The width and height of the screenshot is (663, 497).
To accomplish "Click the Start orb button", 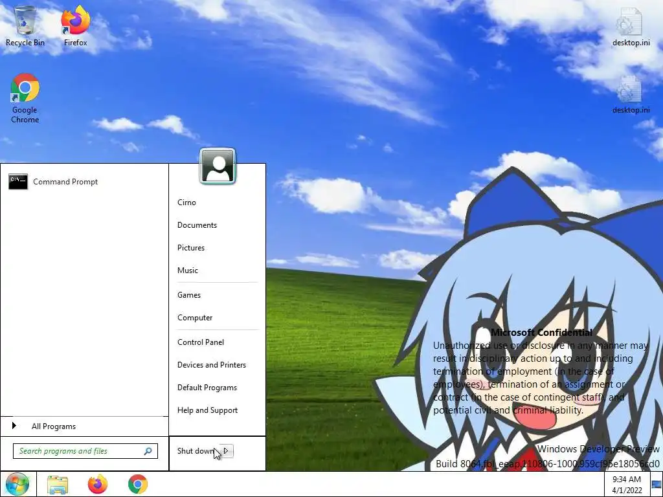I will pos(17,484).
